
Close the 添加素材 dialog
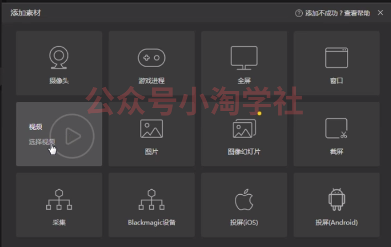(x=380, y=13)
